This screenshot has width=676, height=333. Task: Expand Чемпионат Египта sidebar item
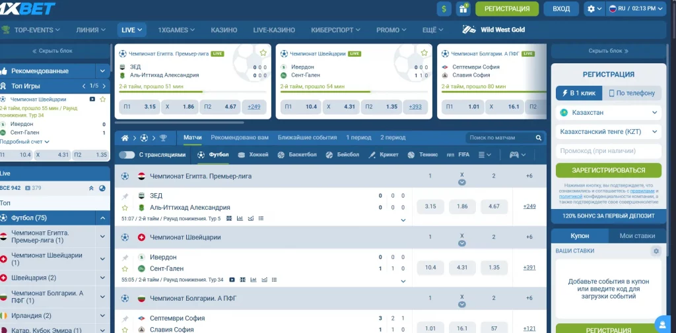[102, 236]
